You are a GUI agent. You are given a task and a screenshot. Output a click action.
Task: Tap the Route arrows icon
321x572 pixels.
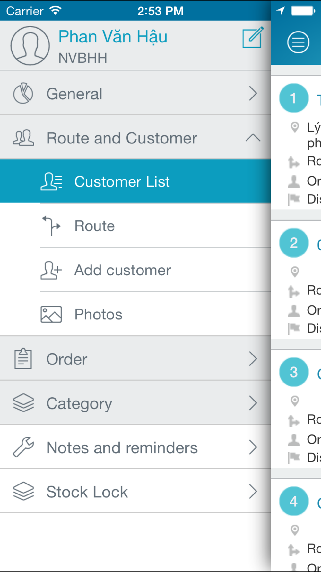[x=51, y=226]
